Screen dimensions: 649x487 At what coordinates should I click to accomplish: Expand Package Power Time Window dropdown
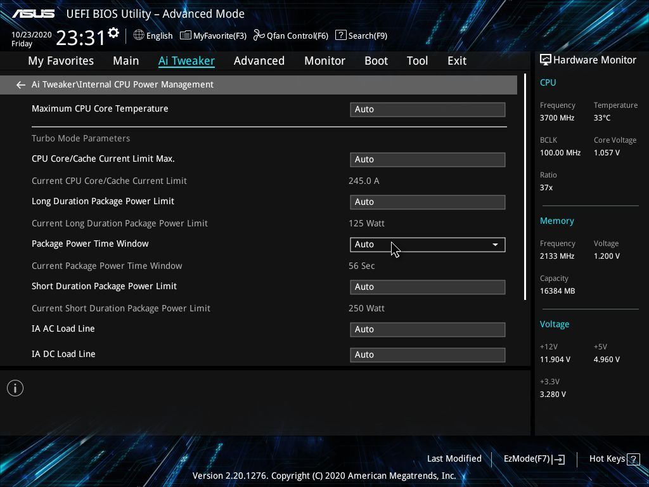(x=428, y=244)
